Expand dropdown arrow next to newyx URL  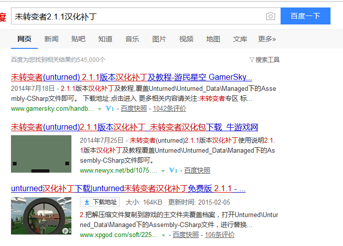coord(163,171)
